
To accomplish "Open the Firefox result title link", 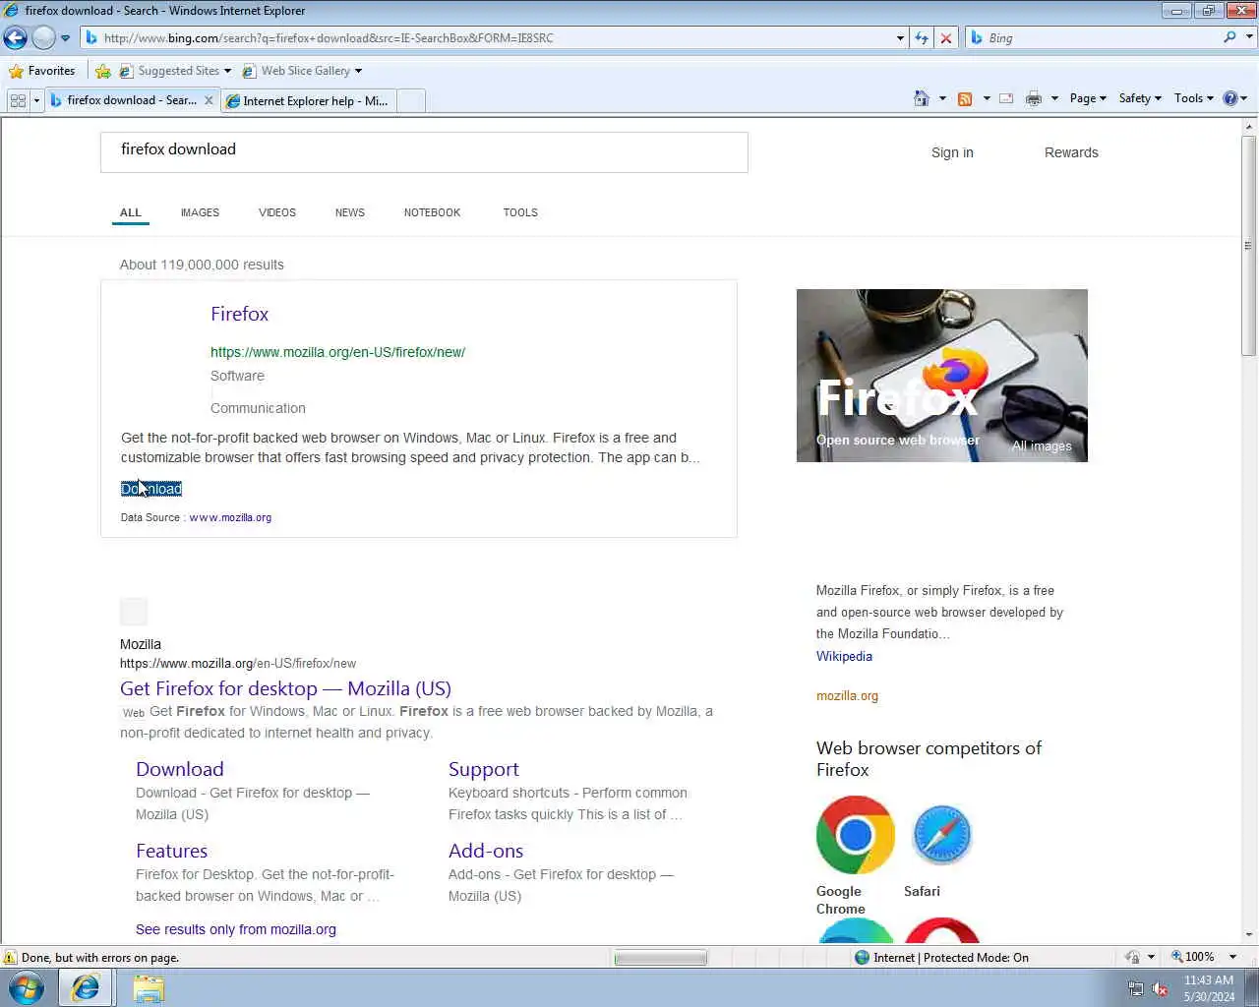I will pos(239,314).
